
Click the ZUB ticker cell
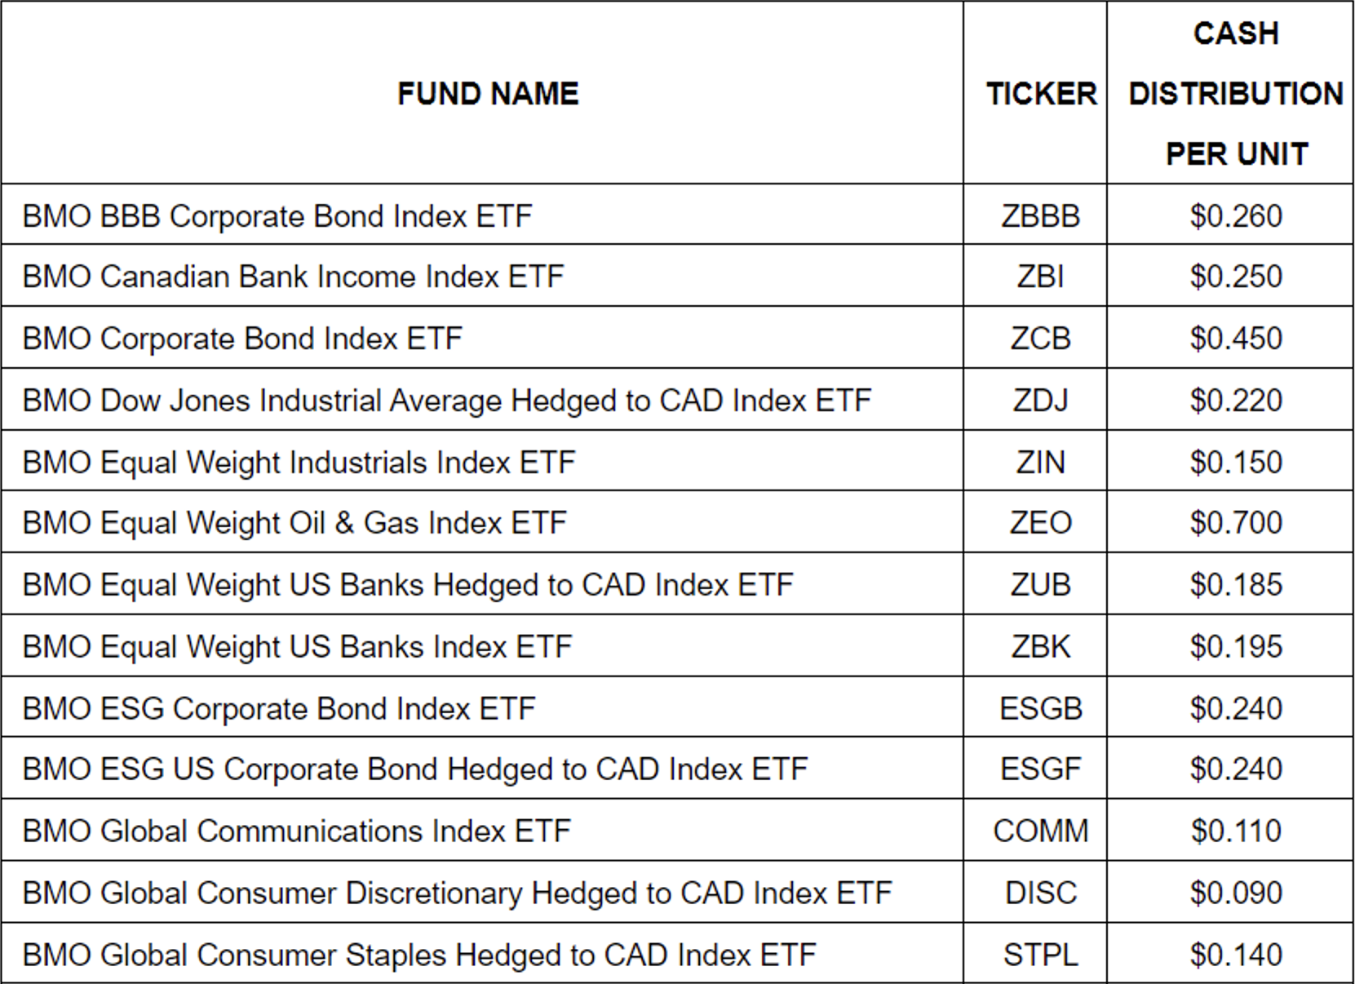coord(1040,585)
